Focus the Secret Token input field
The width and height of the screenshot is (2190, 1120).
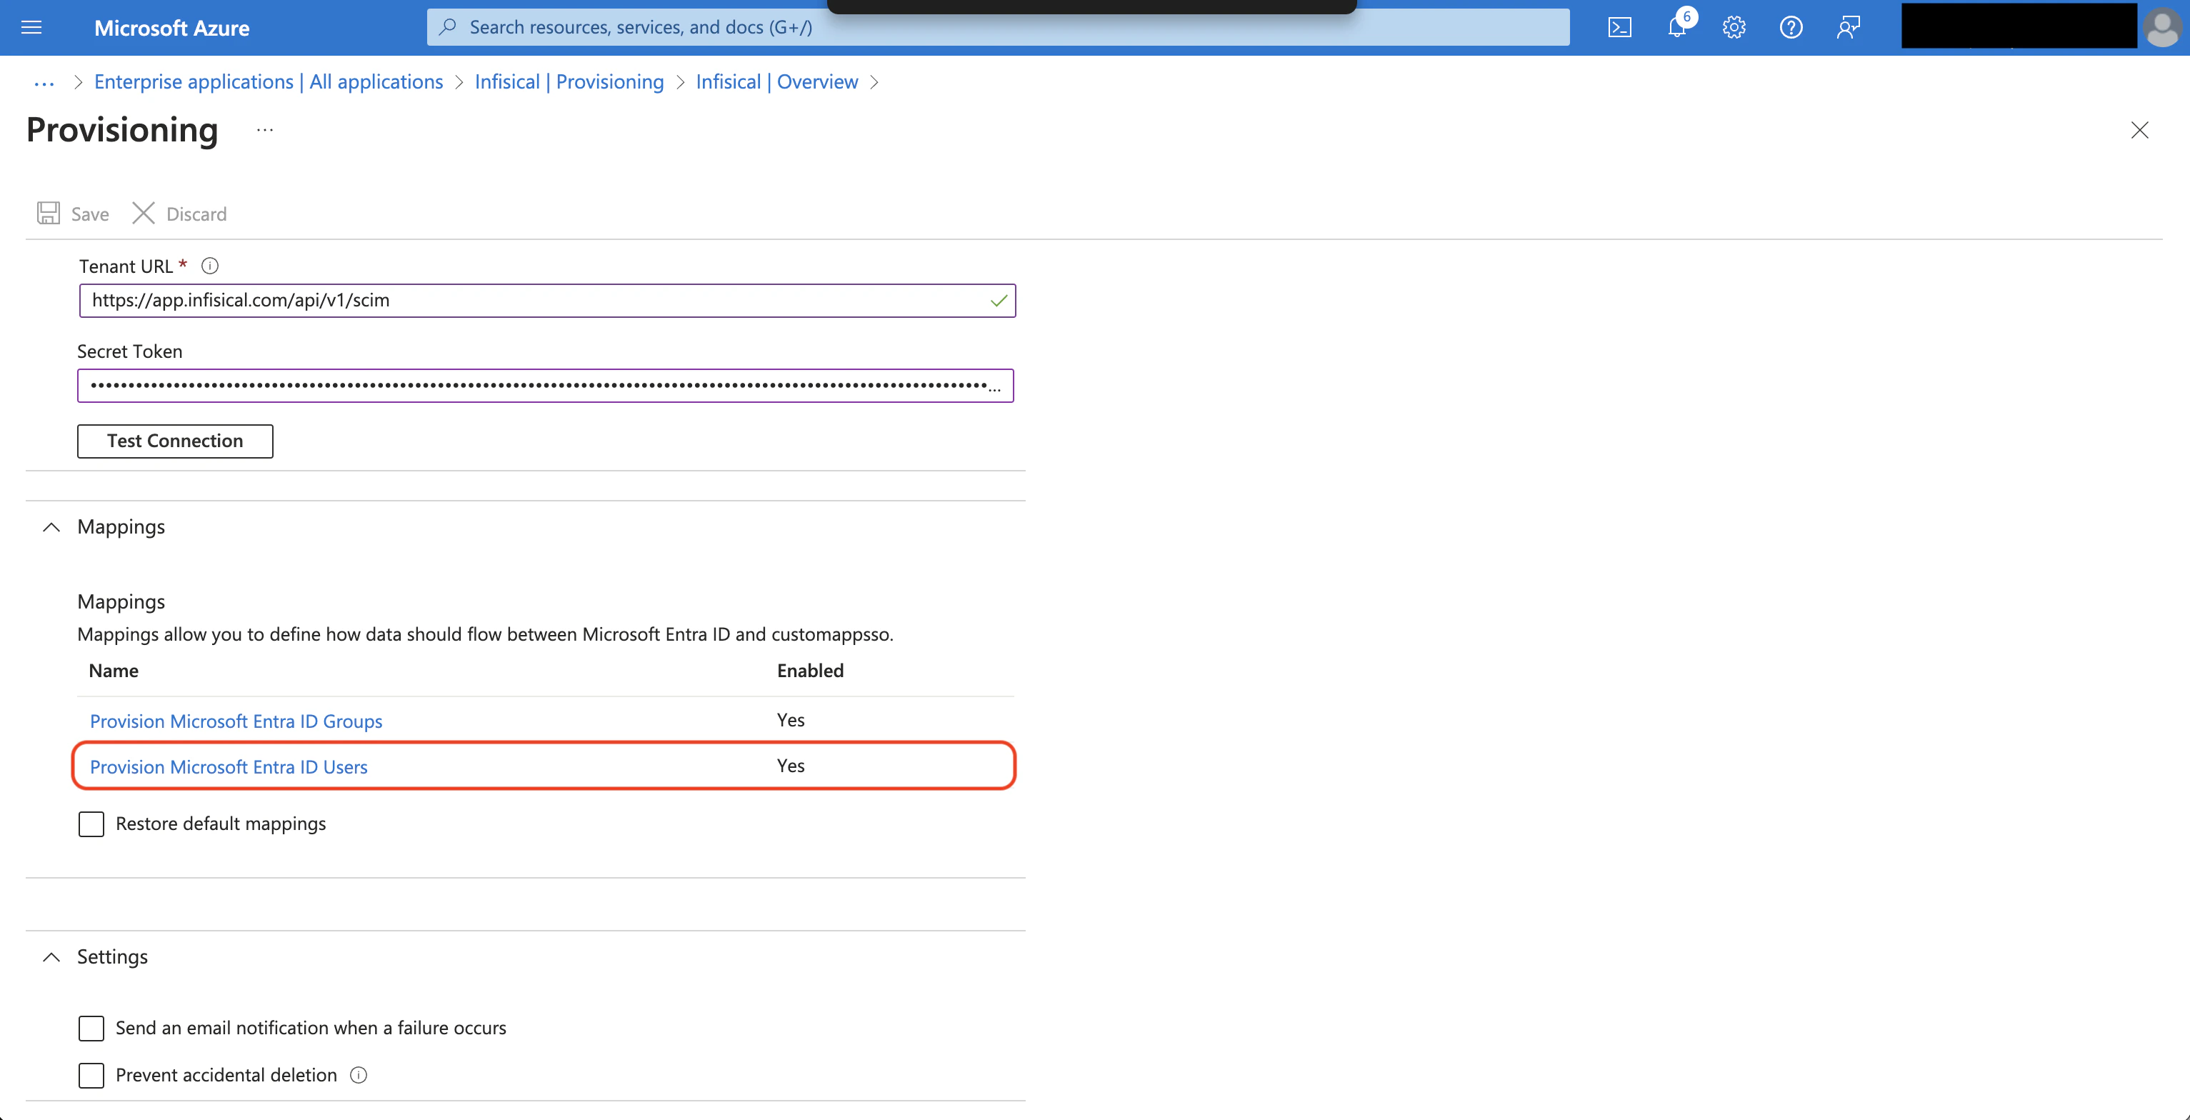[x=546, y=385]
